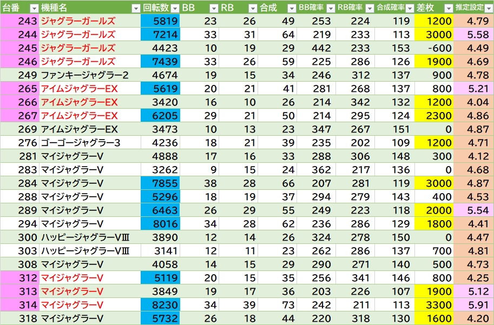Viewport: 494px width, 325px height.
Task: Click difference cell 700 in row 303
Action: click(x=434, y=251)
